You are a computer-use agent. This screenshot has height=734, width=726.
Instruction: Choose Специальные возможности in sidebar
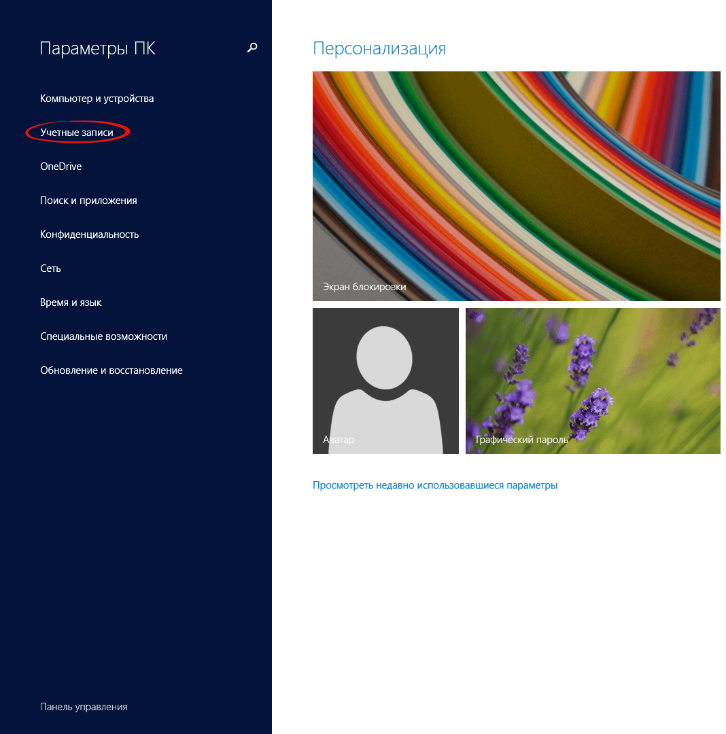(103, 336)
